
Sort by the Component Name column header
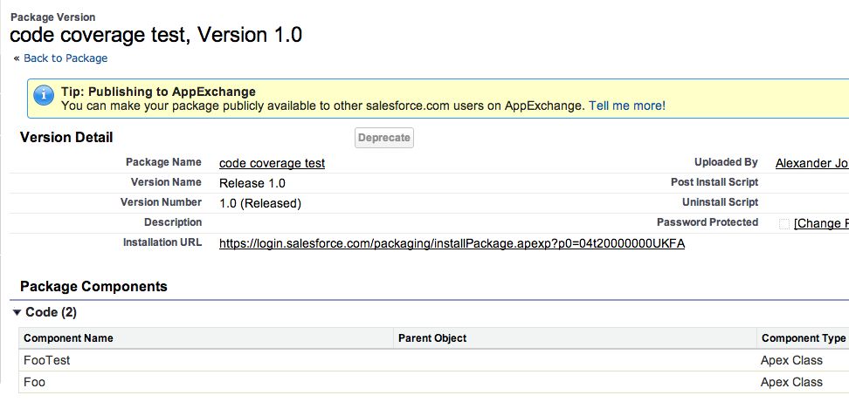[x=68, y=338]
